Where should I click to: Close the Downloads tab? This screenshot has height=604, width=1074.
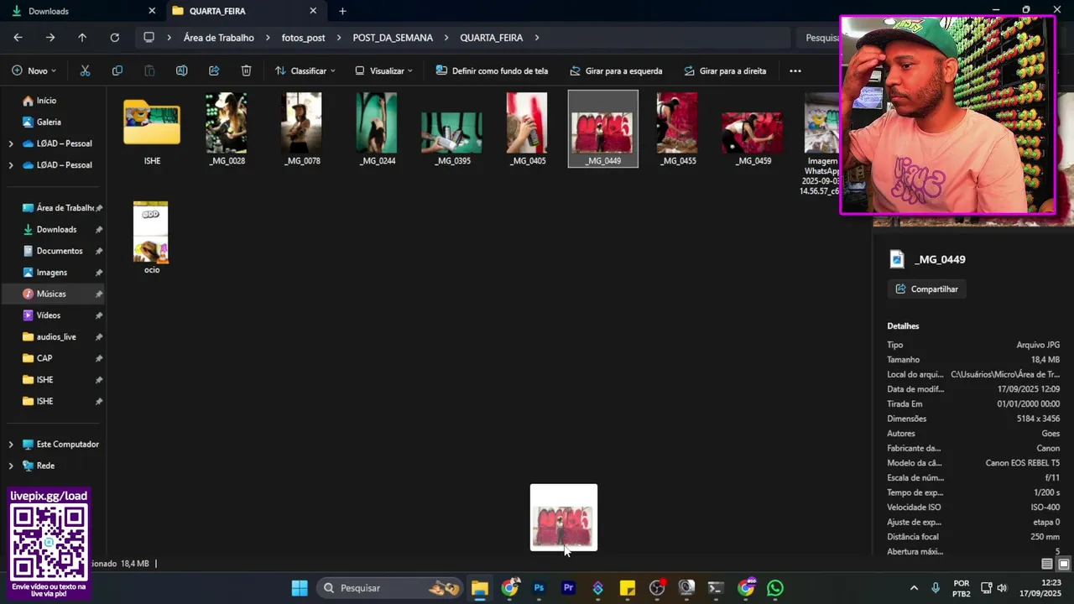(152, 11)
